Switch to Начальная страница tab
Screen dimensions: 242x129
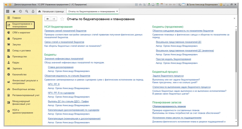click(x=51, y=11)
